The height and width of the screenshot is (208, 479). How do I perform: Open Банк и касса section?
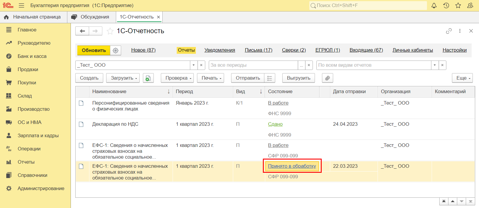click(32, 56)
